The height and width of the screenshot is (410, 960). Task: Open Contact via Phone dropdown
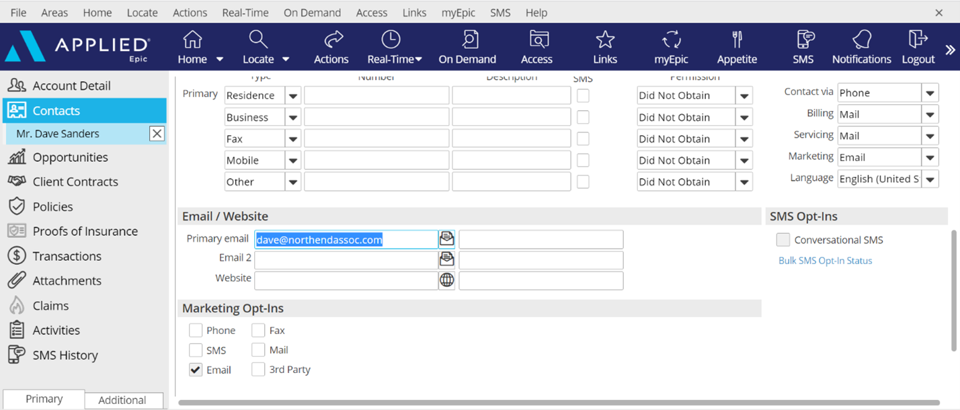click(x=930, y=93)
